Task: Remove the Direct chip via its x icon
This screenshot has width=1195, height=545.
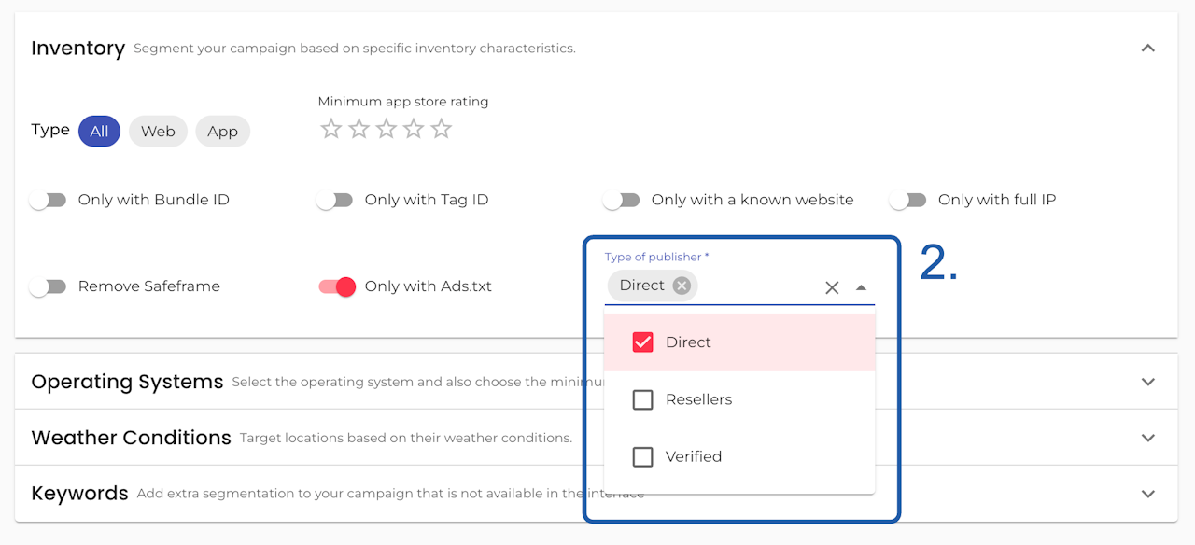Action: [x=682, y=286]
